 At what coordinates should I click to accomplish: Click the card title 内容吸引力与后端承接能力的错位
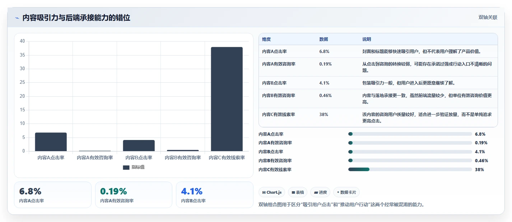76,18
